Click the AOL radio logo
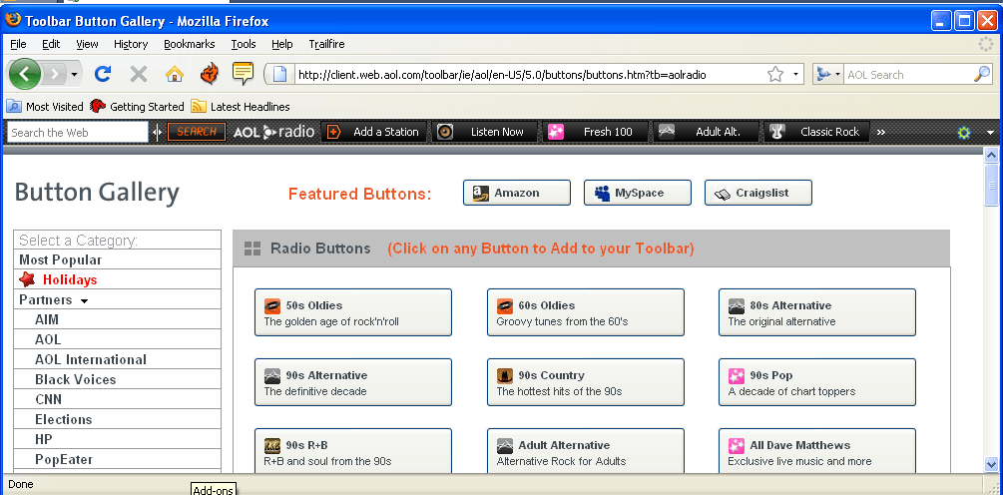 pos(273,132)
